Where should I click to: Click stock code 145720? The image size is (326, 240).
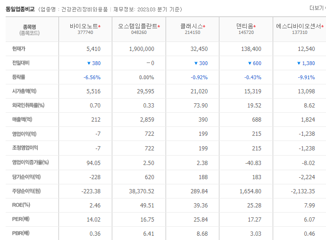coord(246,33)
